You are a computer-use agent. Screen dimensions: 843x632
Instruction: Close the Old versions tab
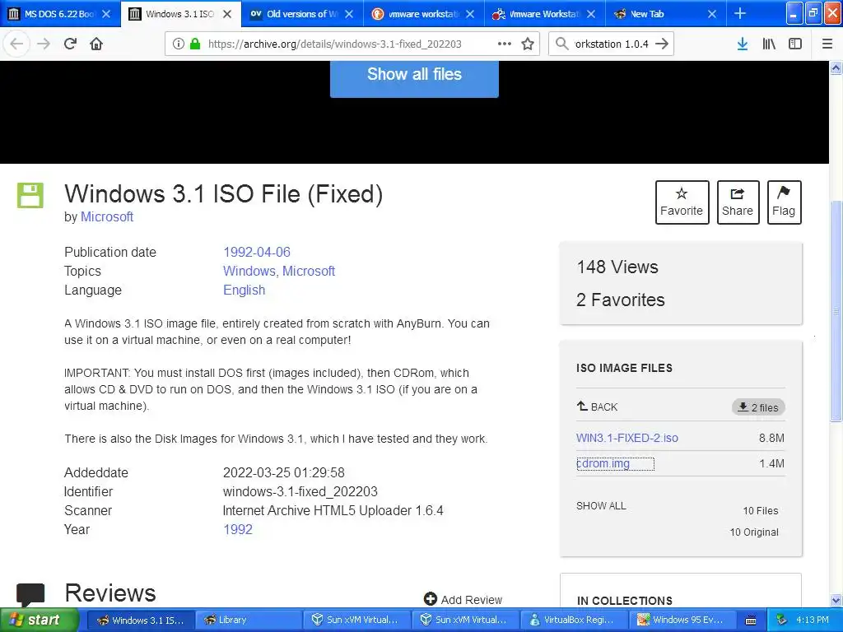pos(349,14)
